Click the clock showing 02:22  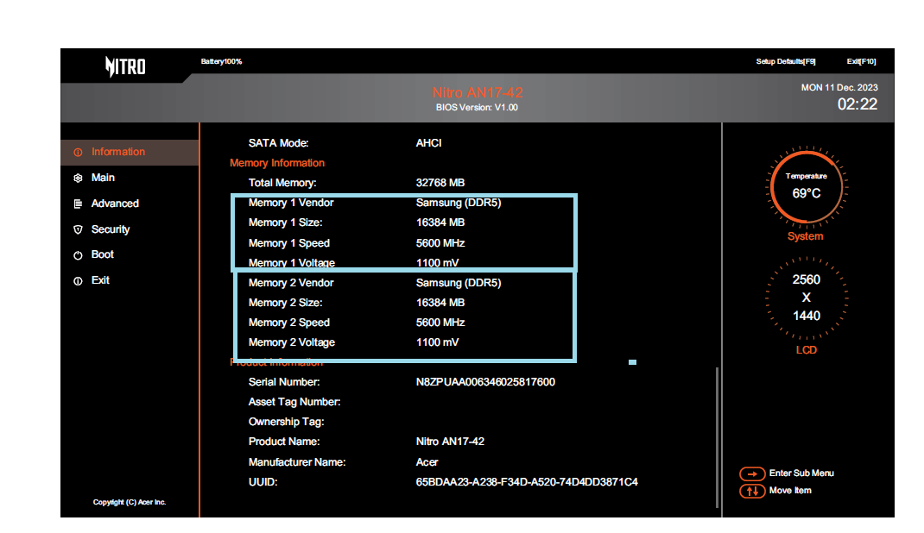pos(858,104)
